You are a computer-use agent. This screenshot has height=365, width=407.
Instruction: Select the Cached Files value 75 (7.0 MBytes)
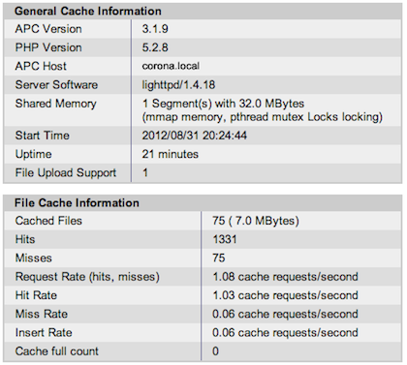(x=256, y=221)
